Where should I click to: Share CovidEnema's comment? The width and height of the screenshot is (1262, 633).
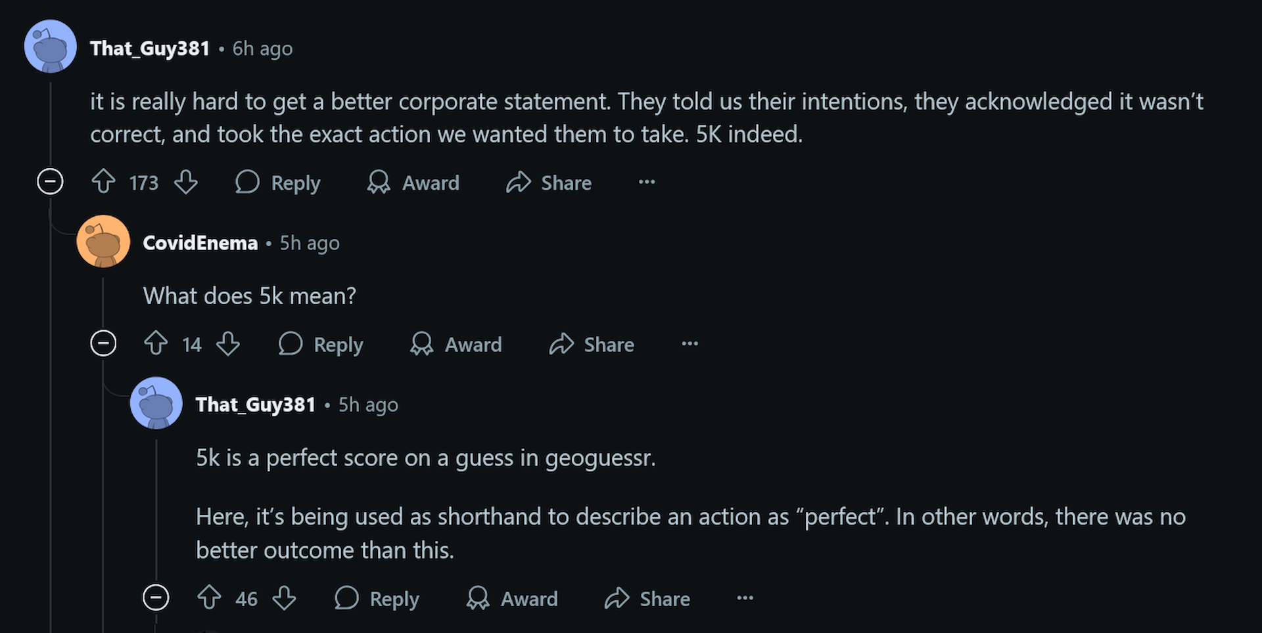coord(590,344)
